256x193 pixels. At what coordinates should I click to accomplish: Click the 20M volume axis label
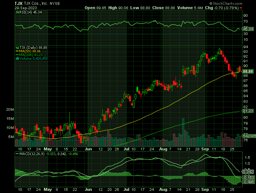coord(10,110)
